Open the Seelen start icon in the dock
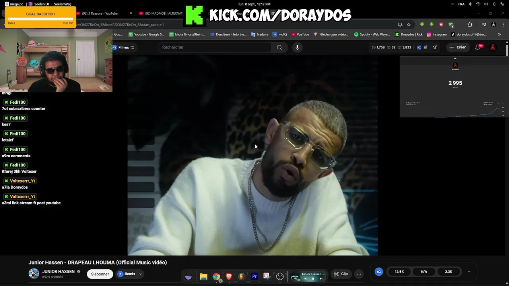The height and width of the screenshot is (286, 509). [188, 277]
